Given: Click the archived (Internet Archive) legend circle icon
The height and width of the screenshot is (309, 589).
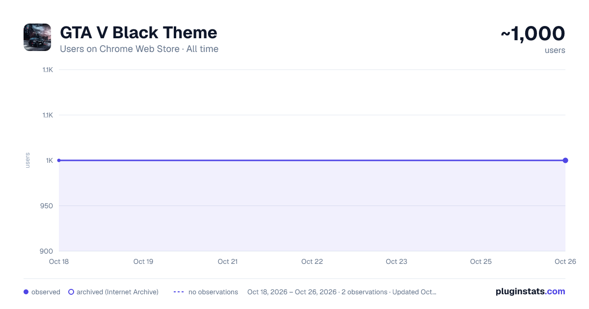Looking at the screenshot, I should (71, 292).
